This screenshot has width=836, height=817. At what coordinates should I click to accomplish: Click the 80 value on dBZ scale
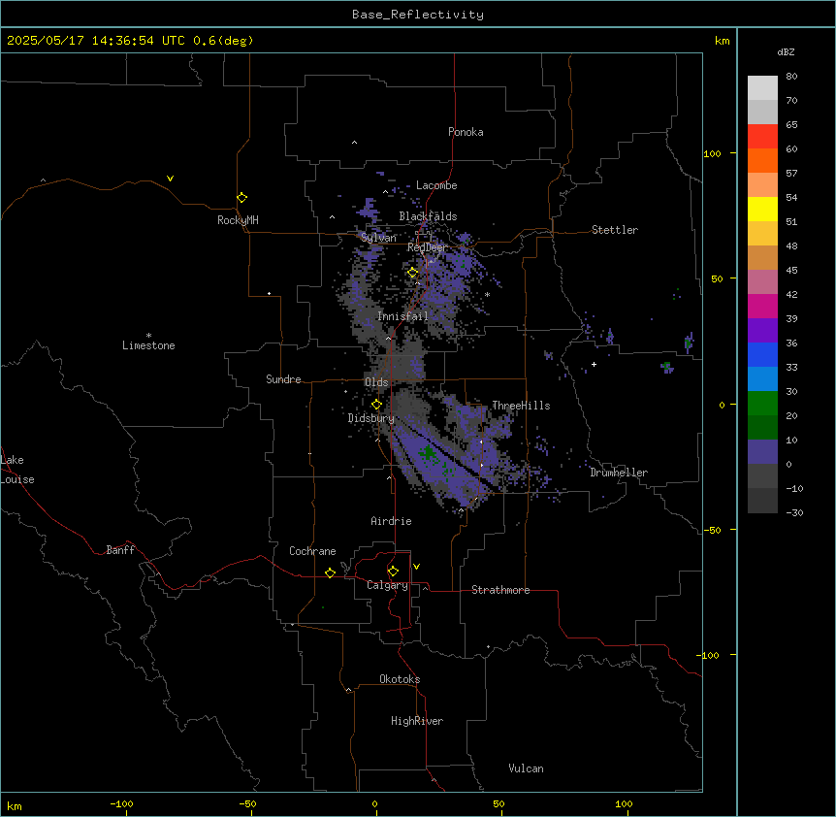point(791,77)
